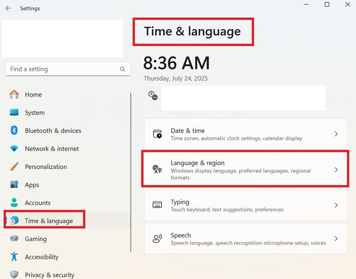Click 'Touch keyboard, text suggestions' description
356x279 pixels.
[x=227, y=209]
